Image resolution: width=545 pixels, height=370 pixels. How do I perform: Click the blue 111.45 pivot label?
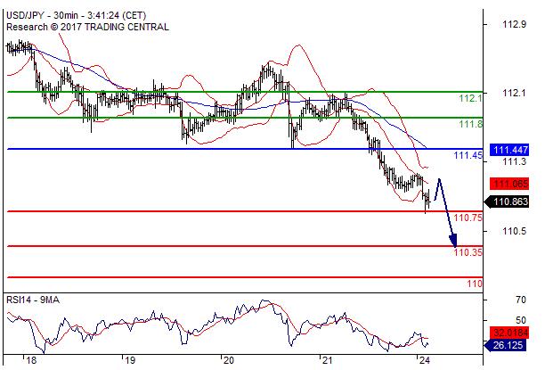[468, 155]
